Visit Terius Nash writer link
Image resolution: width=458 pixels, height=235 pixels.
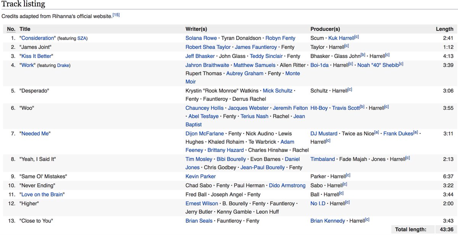[x=255, y=116]
